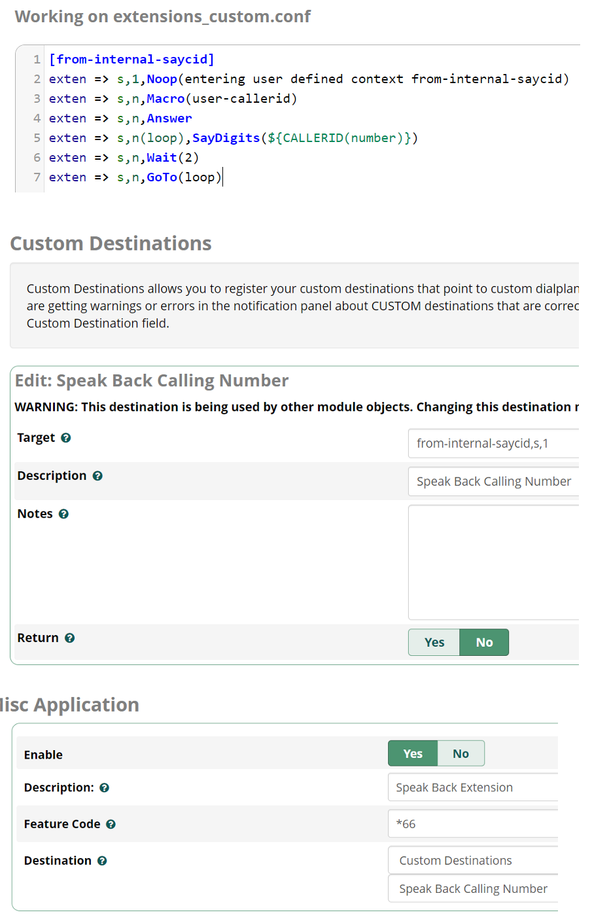Click the [from-internal-saycid] line in editor
Image resolution: width=592 pixels, height=921 pixels.
(131, 60)
